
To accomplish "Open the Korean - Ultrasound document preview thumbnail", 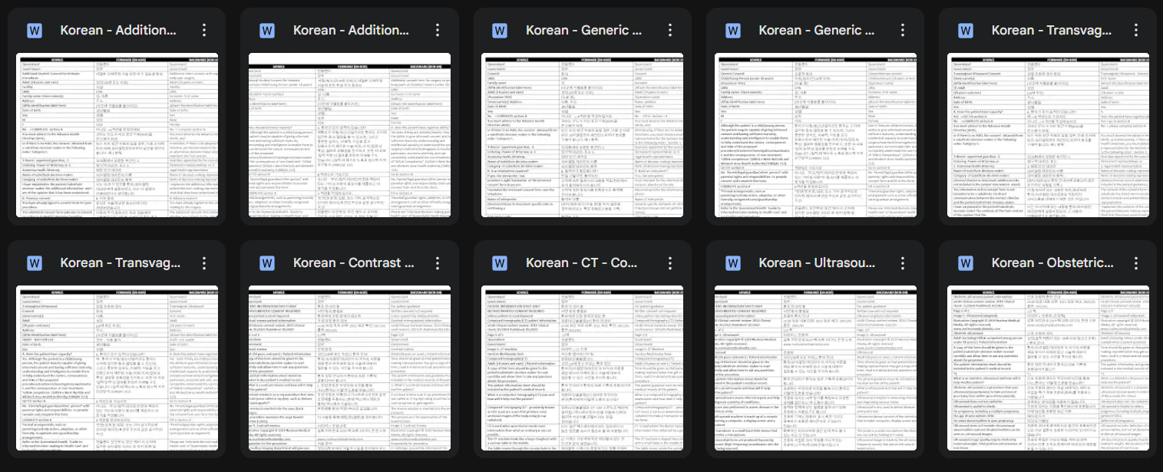I will [814, 368].
